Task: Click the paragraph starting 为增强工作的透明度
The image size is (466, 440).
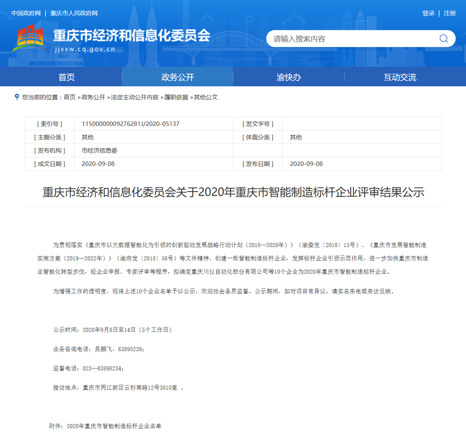Action: (x=225, y=291)
